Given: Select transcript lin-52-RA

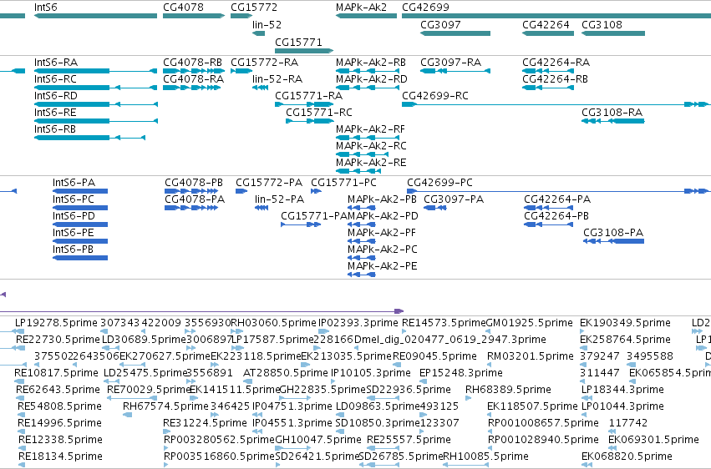Looking at the screenshot, I should [260, 88].
